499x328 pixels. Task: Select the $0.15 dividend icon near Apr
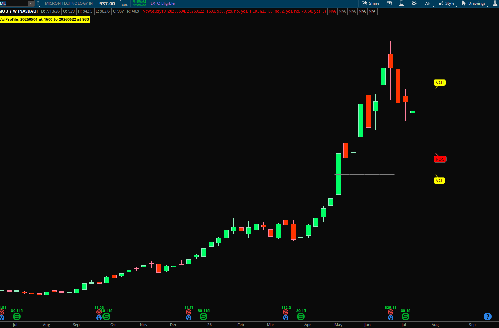(301, 317)
